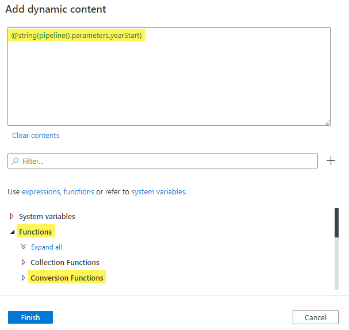Select the Functions tree label
The image size is (349, 330).
36,232
